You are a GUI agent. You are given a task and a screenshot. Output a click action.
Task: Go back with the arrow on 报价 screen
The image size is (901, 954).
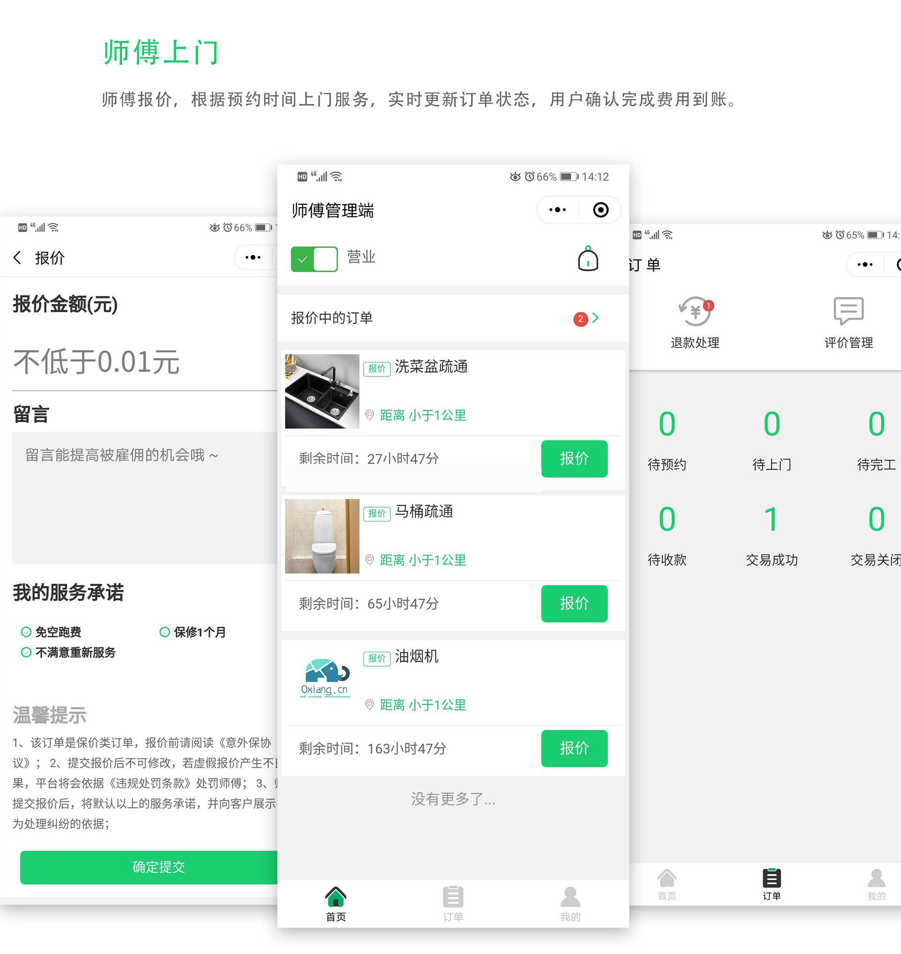pyautogui.click(x=17, y=258)
